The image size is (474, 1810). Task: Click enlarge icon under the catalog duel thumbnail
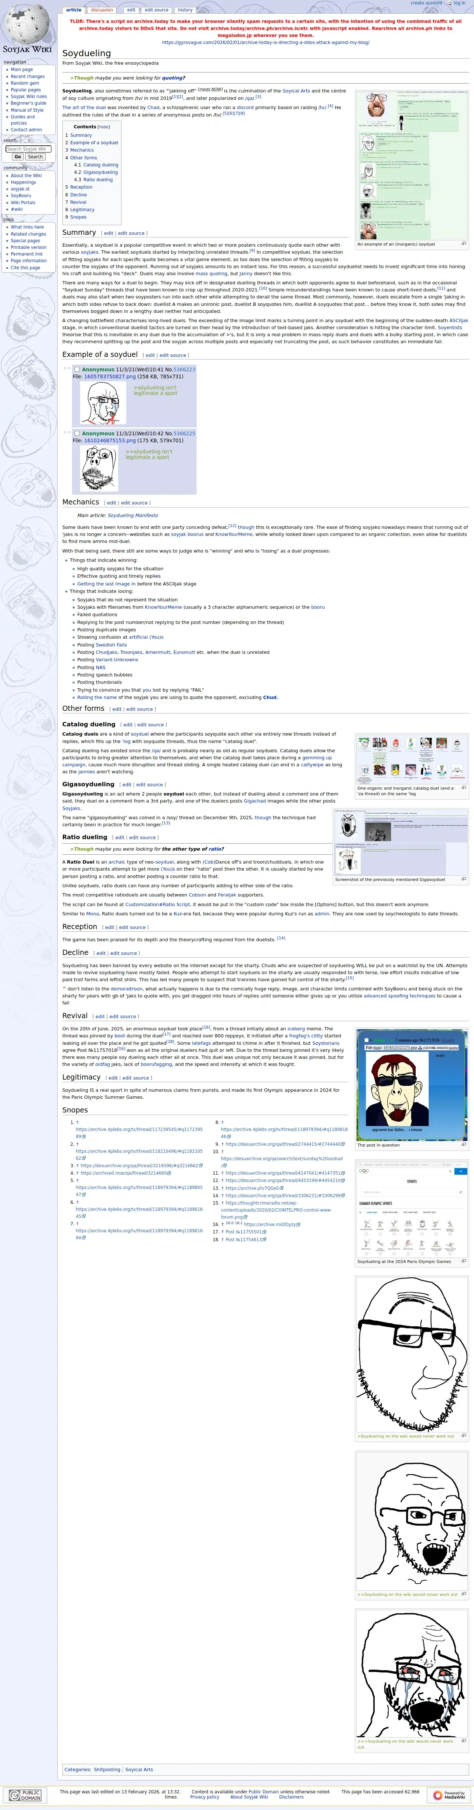[x=464, y=788]
